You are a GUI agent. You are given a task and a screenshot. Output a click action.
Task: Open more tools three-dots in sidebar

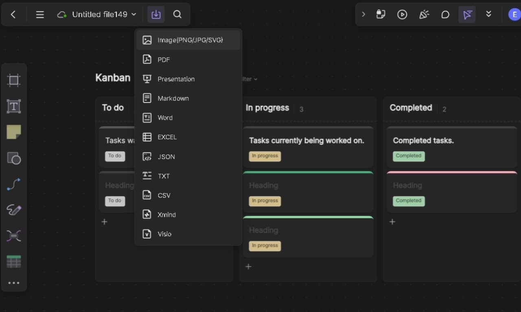tap(14, 283)
